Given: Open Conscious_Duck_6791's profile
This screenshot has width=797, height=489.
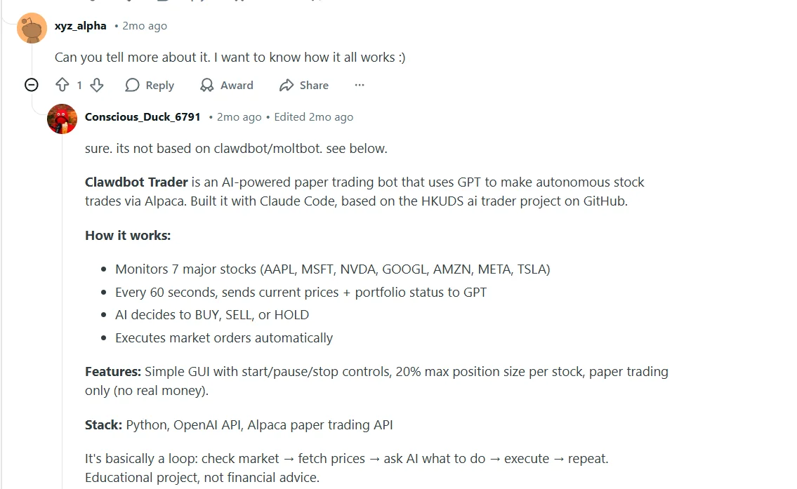Looking at the screenshot, I should tap(143, 116).
